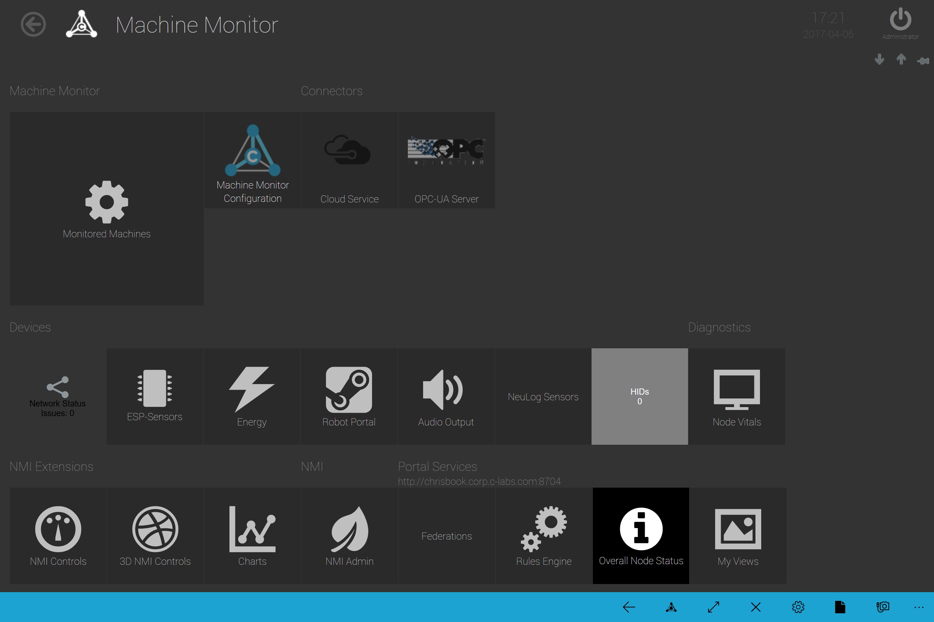Open Machine Monitor Configuration tile
This screenshot has width=934, height=622.
(252, 160)
